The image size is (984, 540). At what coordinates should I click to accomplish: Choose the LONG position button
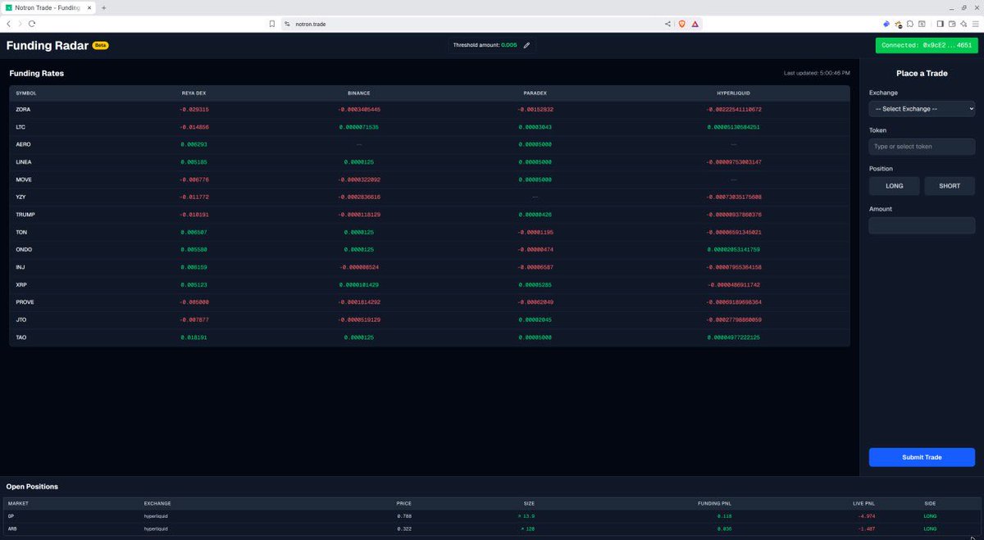tap(895, 186)
